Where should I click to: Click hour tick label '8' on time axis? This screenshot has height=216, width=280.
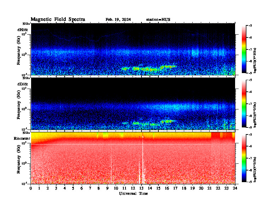coord(99,188)
